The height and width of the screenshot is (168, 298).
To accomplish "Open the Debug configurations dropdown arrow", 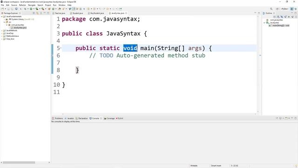I will tap(28, 9).
